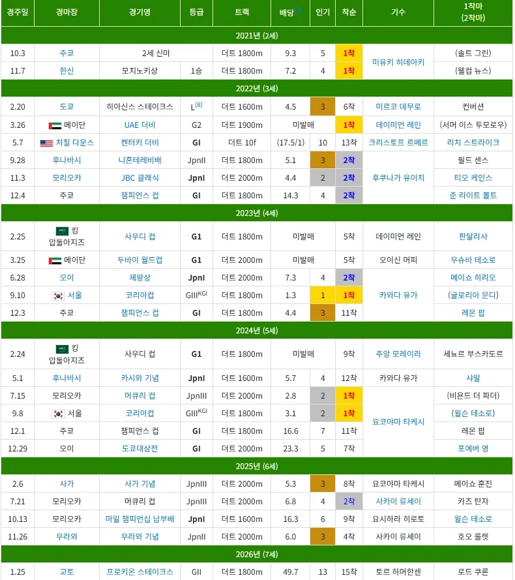Open the 도쿄대상전 race link
The height and width of the screenshot is (580, 515).
point(140,448)
